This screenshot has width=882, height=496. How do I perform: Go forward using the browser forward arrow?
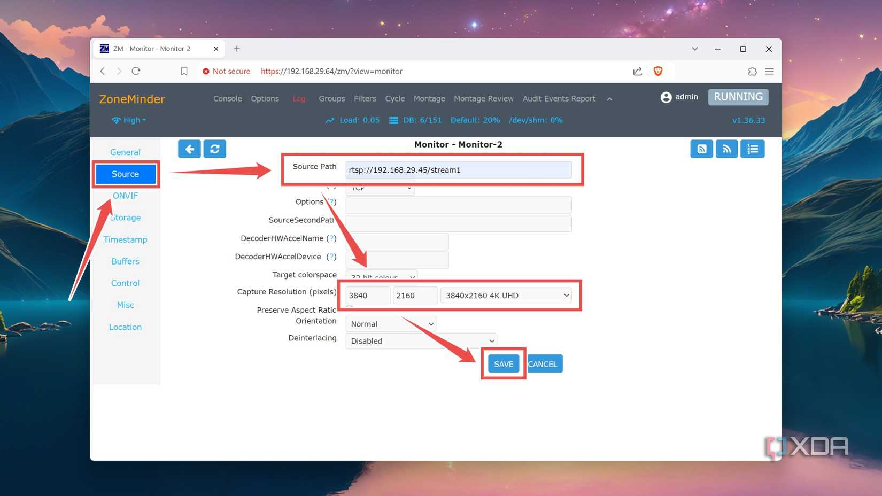119,71
